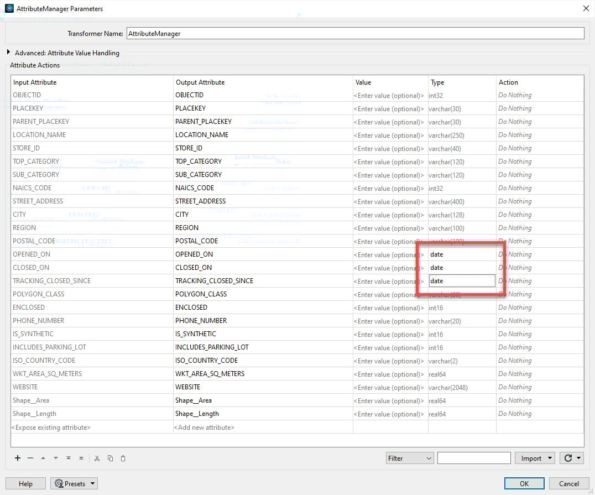Add a new attribute row with plus icon

[18, 458]
